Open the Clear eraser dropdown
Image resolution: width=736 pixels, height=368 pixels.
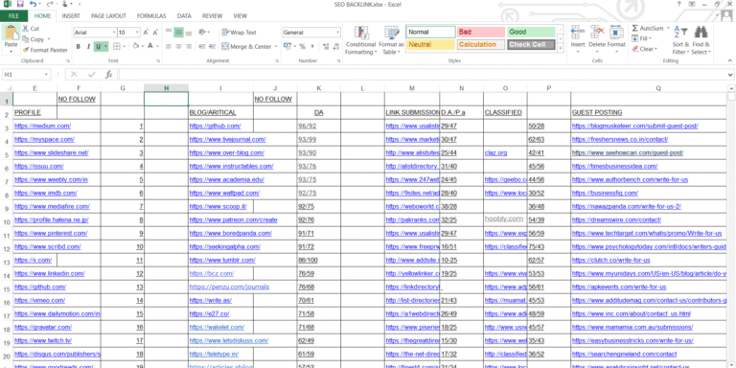pyautogui.click(x=644, y=49)
